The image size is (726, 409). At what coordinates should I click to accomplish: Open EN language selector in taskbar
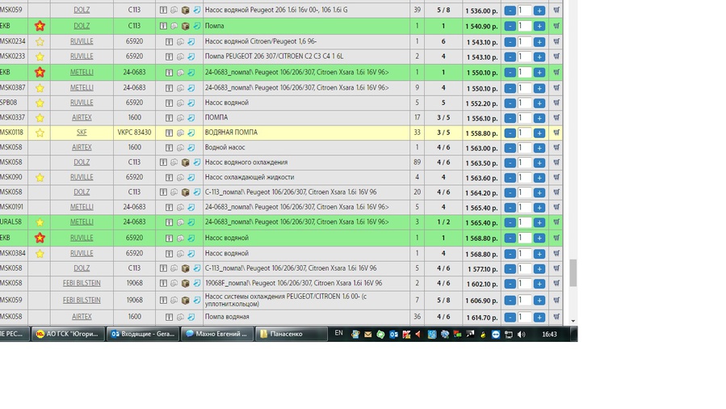[x=339, y=334]
